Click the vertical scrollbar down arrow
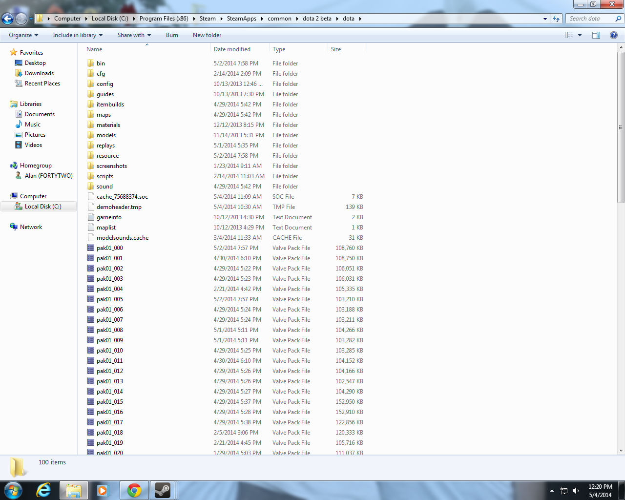 click(621, 451)
